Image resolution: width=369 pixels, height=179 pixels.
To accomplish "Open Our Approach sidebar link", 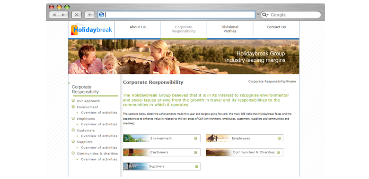I will [88, 101].
